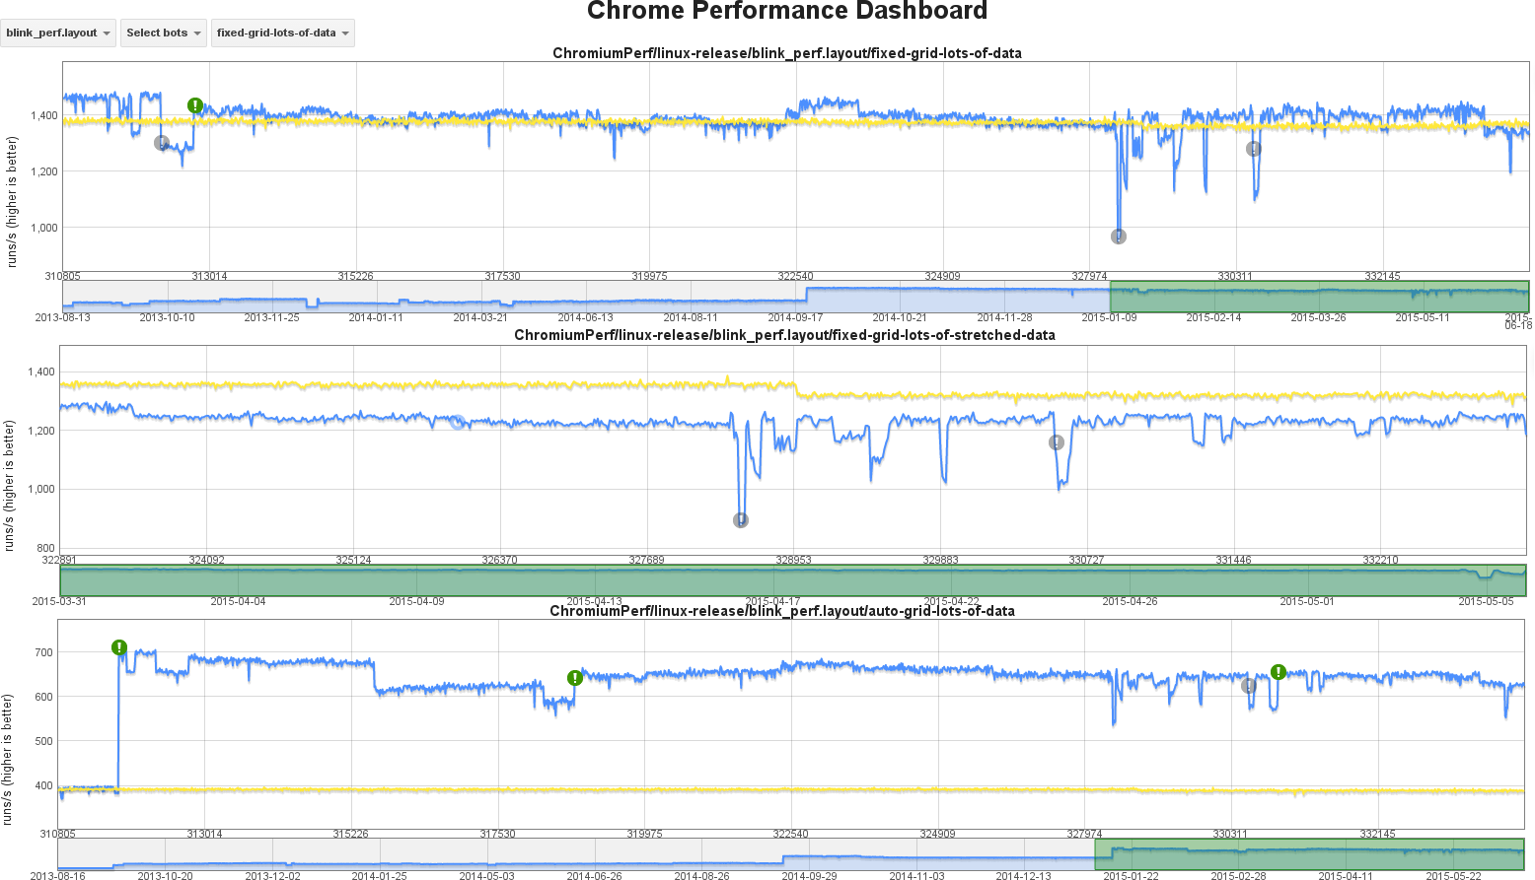1535x880 pixels.
Task: Click rightmost green alert in auto-grid chart
Action: [x=1279, y=672]
